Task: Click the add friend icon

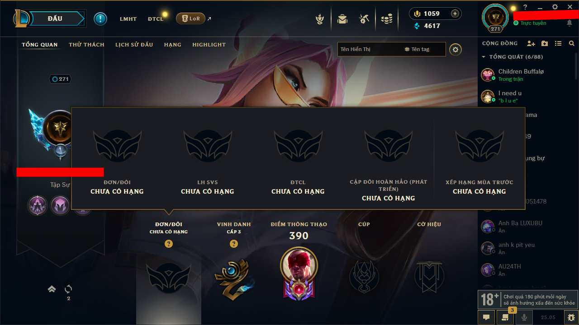Action: [531, 43]
